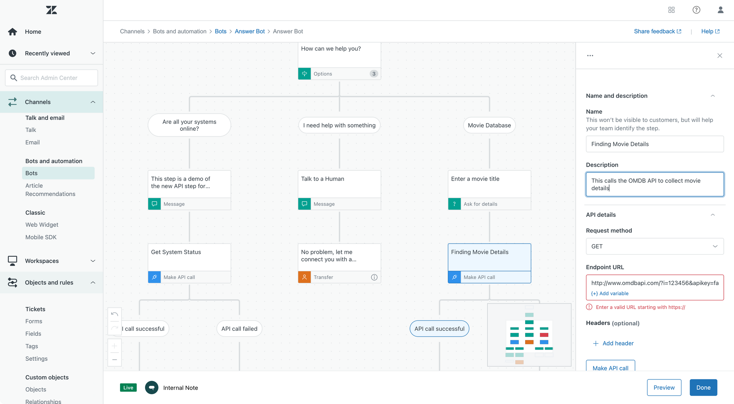
Task: Click the Search Admin Center field
Action: click(x=51, y=78)
